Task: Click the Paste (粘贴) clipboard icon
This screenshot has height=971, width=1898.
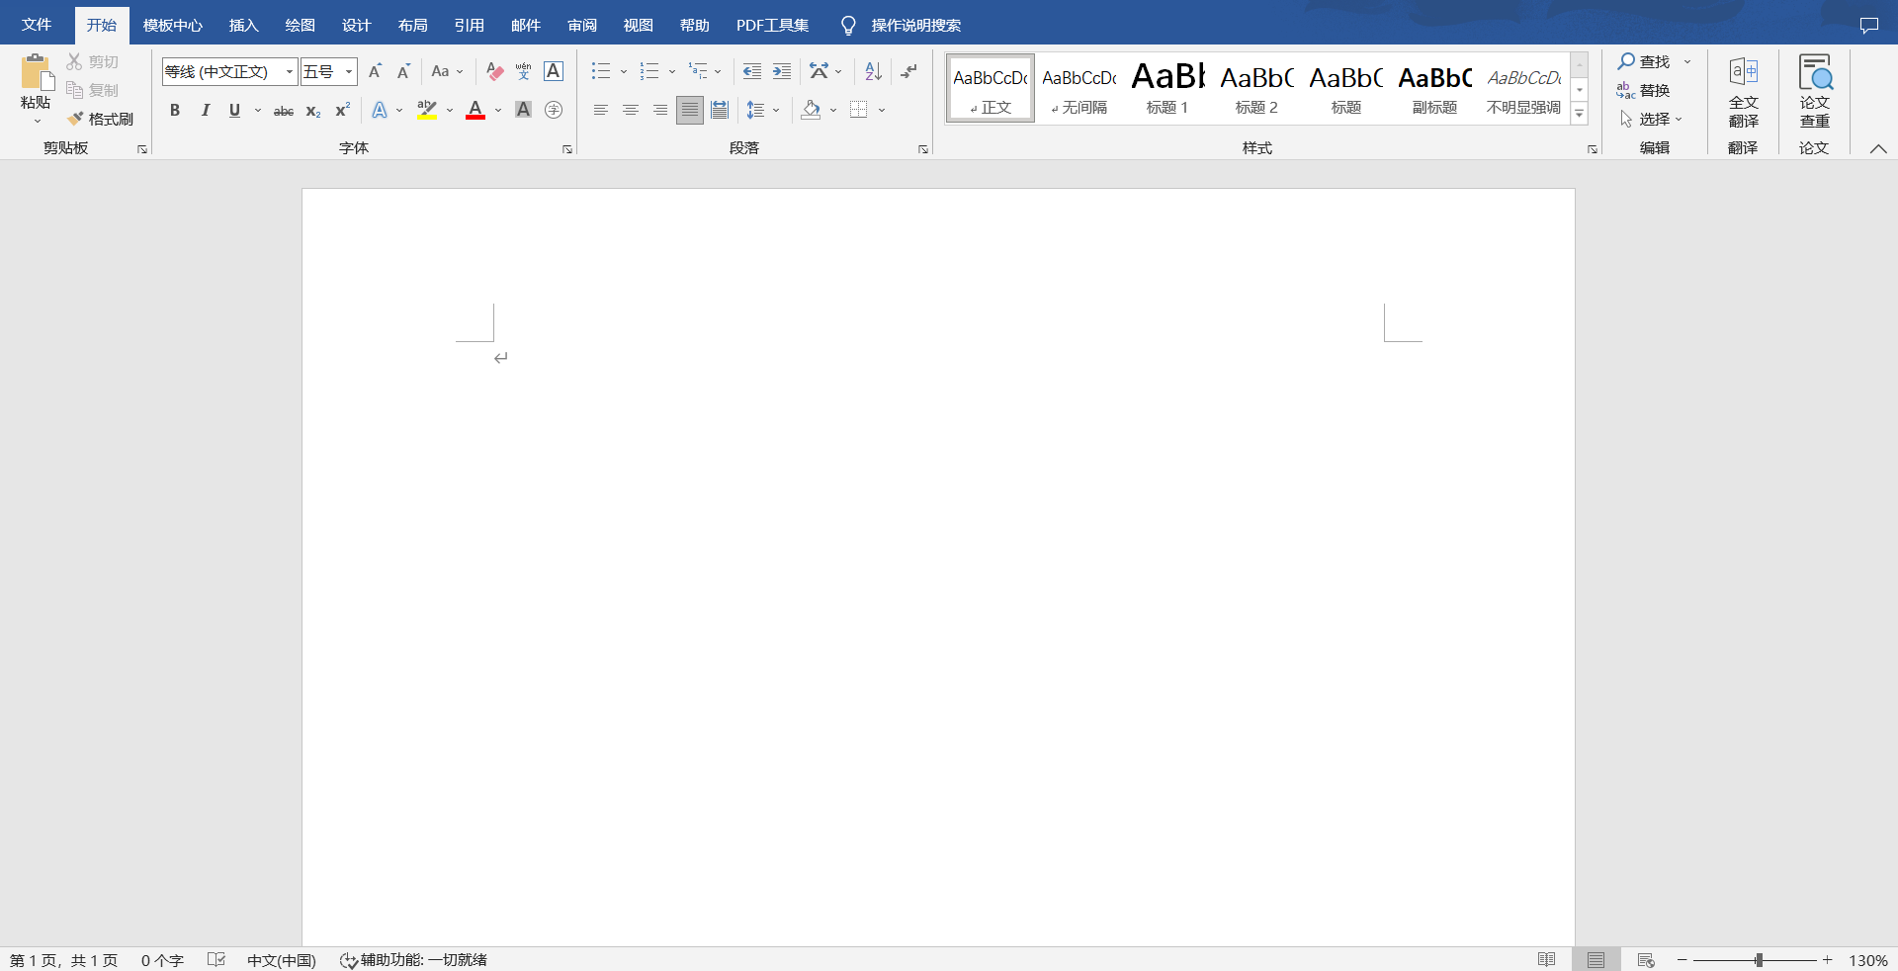Action: point(36,72)
